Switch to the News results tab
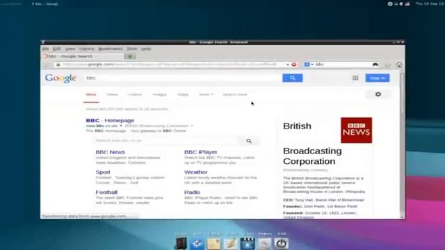445x250 pixels. [112, 94]
